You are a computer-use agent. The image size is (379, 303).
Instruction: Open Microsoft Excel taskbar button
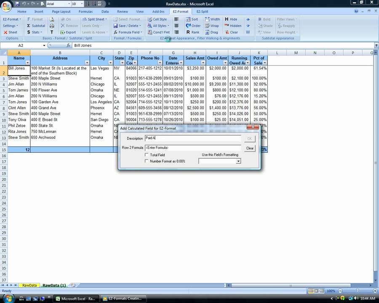[76, 299]
